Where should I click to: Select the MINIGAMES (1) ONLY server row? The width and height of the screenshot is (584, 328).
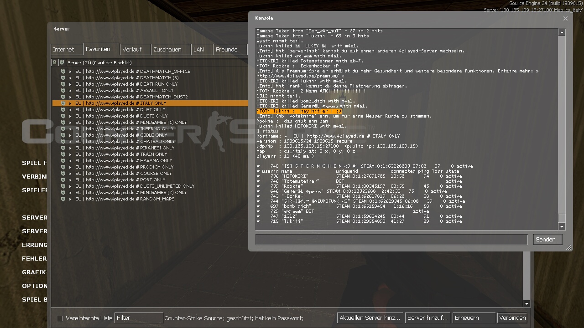pos(150,123)
